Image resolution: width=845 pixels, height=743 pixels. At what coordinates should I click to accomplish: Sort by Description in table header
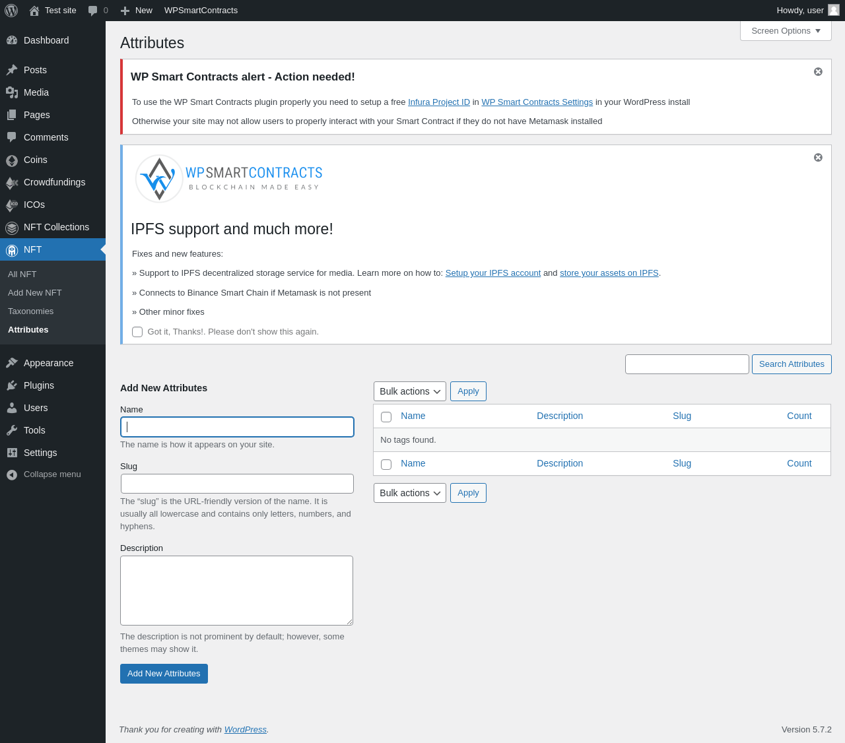(x=560, y=416)
